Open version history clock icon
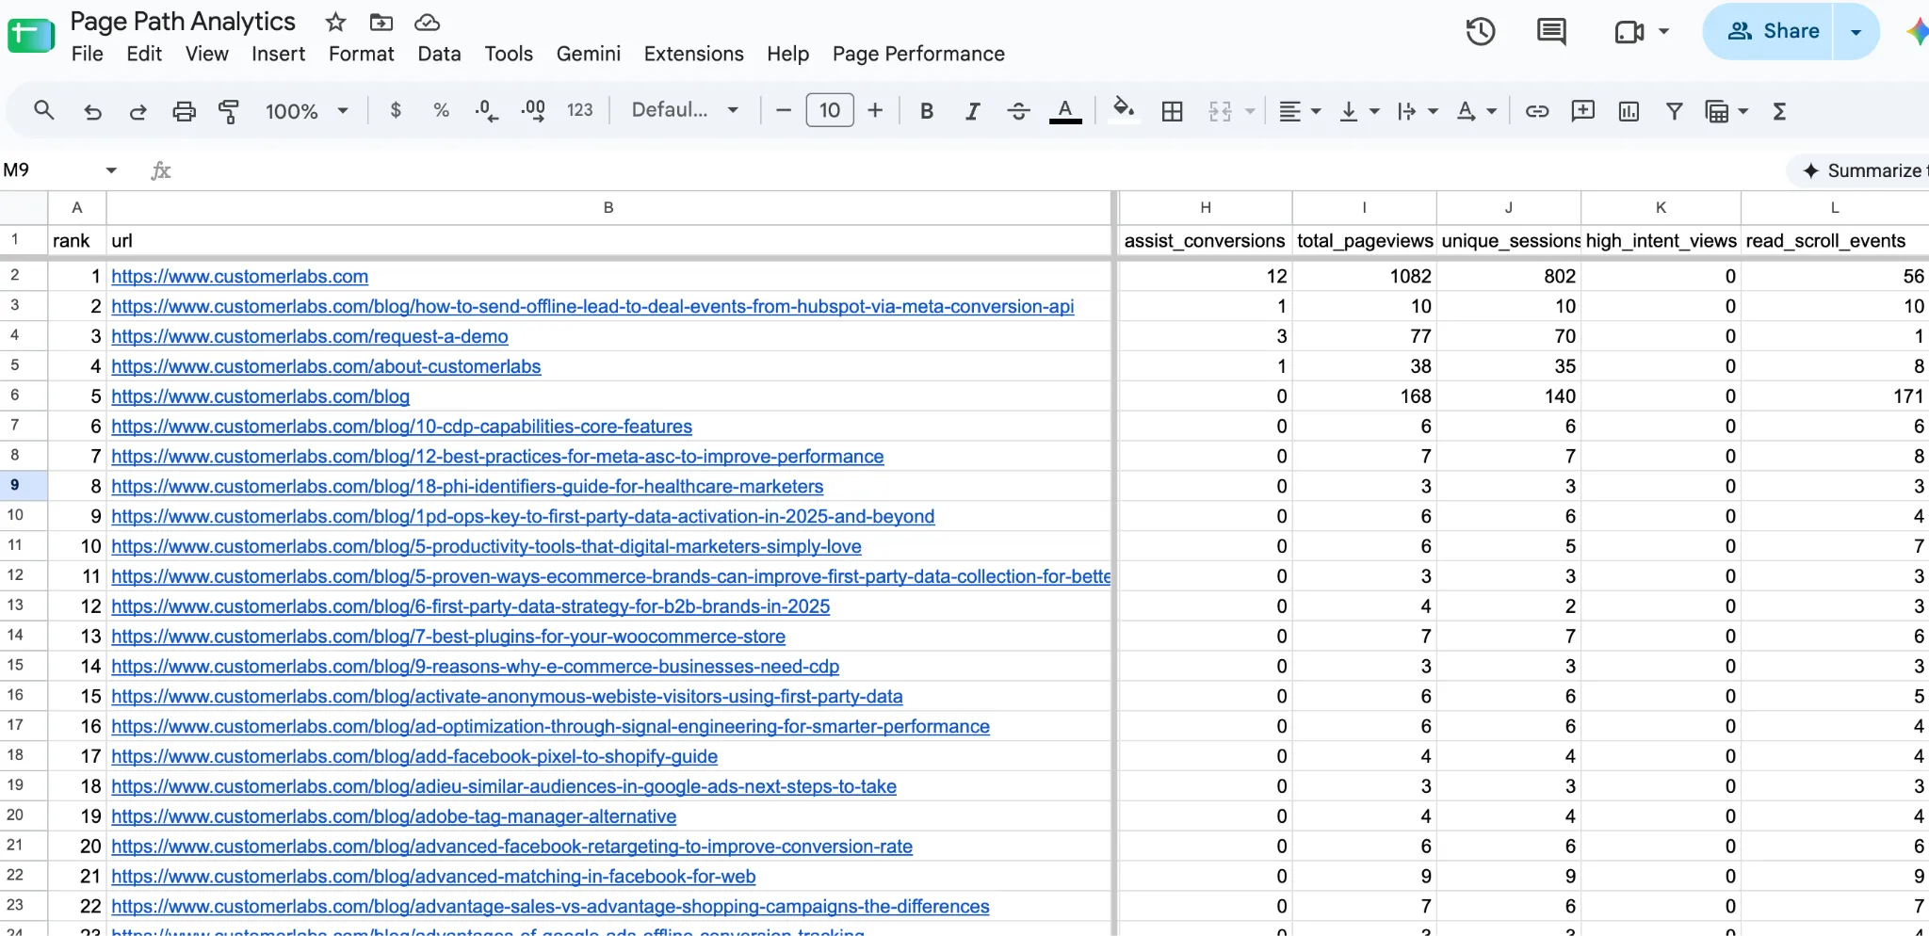 tap(1481, 31)
